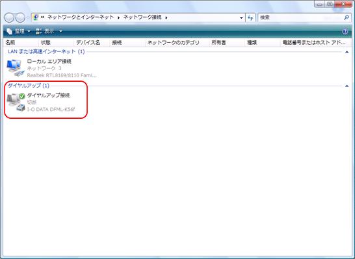This screenshot has width=355, height=259.
Task: Click the Refresh button beside address bar
Action: (250, 18)
